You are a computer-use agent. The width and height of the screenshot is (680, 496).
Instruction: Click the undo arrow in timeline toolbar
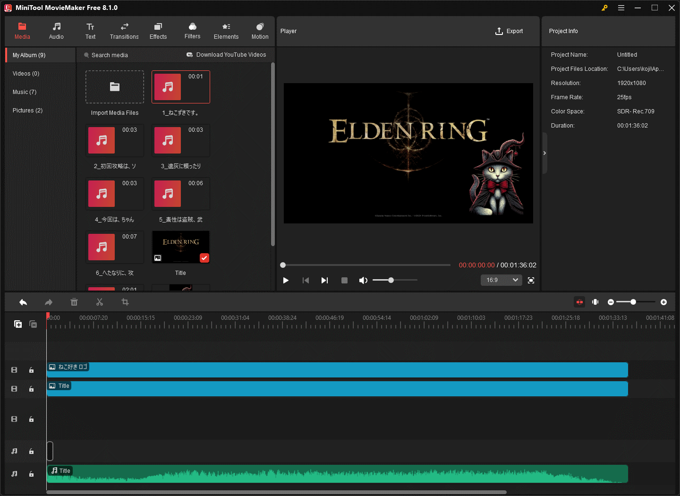23,302
